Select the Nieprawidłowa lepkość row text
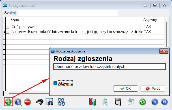Screen dimensions: 172x110 [77, 32]
